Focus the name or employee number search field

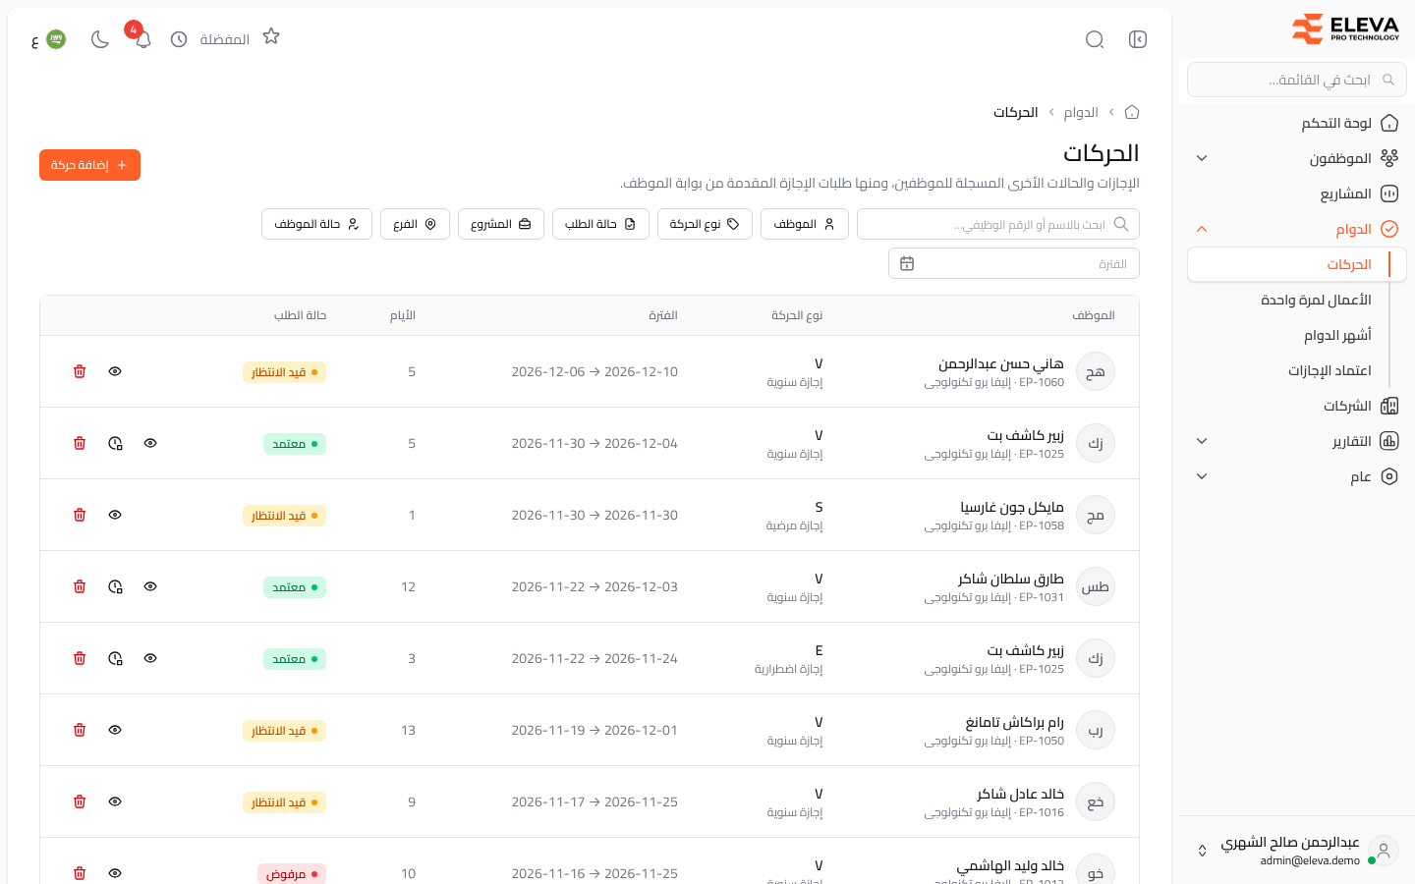click(998, 224)
